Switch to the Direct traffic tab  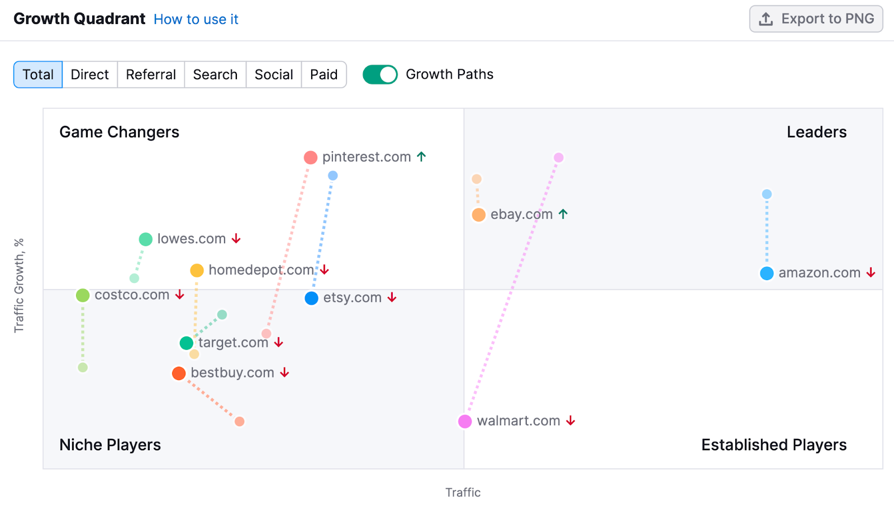click(x=89, y=74)
